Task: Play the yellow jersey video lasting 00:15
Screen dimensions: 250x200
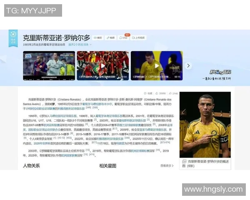Action: click(157, 65)
